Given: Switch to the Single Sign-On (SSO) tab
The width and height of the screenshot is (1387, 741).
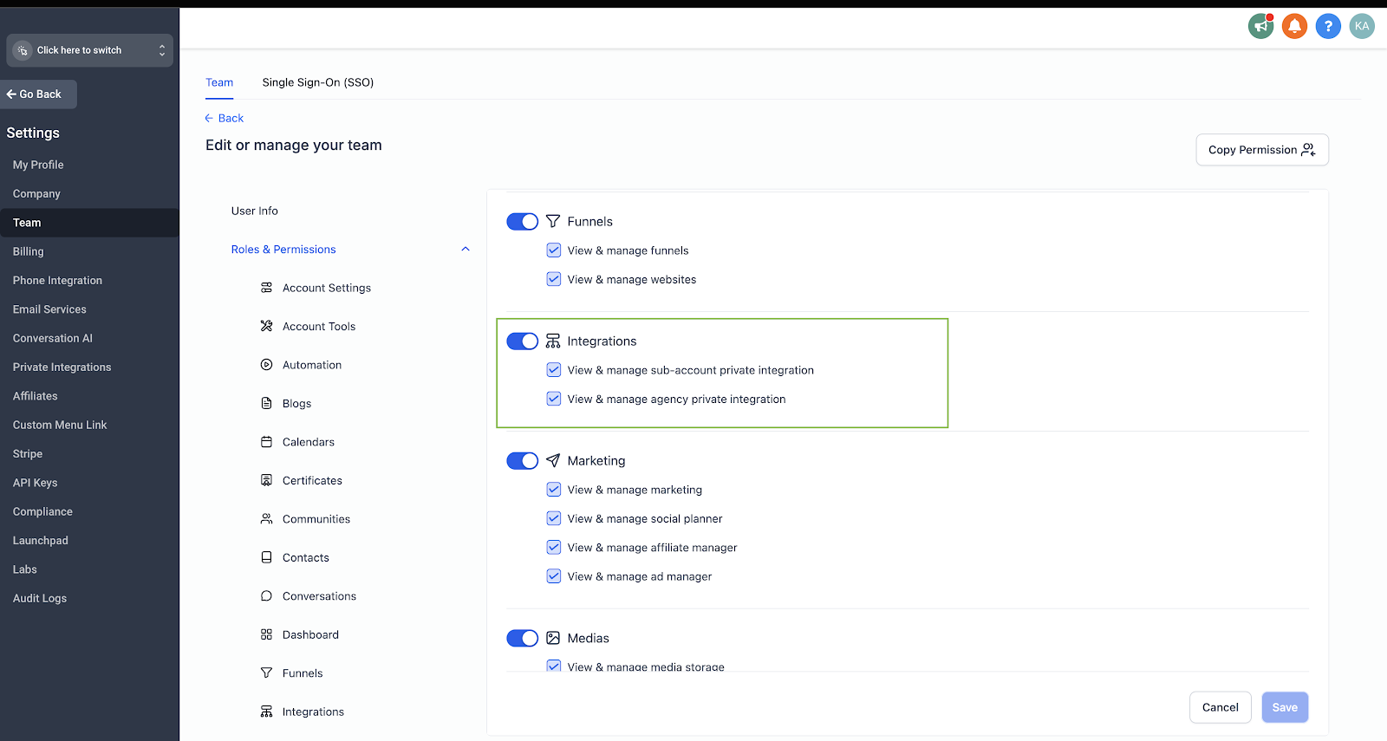Looking at the screenshot, I should (x=318, y=82).
